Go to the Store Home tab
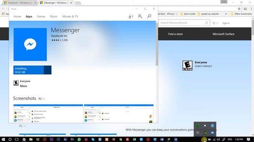Image resolution: width=254 pixels, height=142 pixels. [17, 17]
